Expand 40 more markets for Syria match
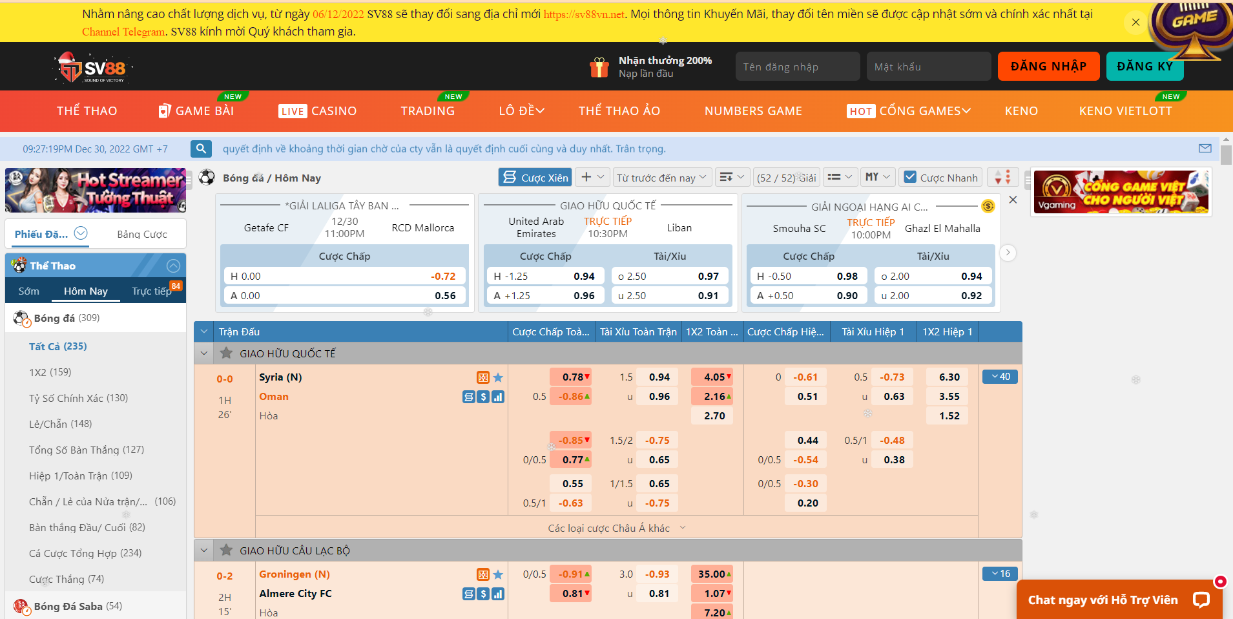The width and height of the screenshot is (1233, 619). coord(1000,377)
